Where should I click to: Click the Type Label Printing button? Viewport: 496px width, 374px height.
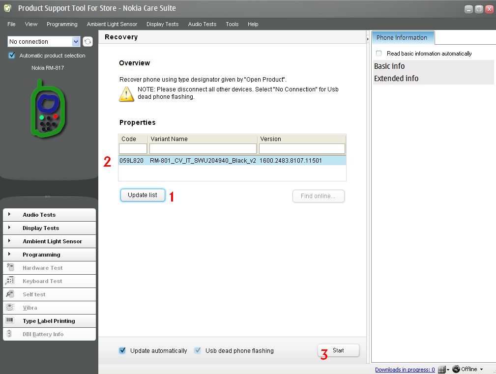(x=49, y=321)
